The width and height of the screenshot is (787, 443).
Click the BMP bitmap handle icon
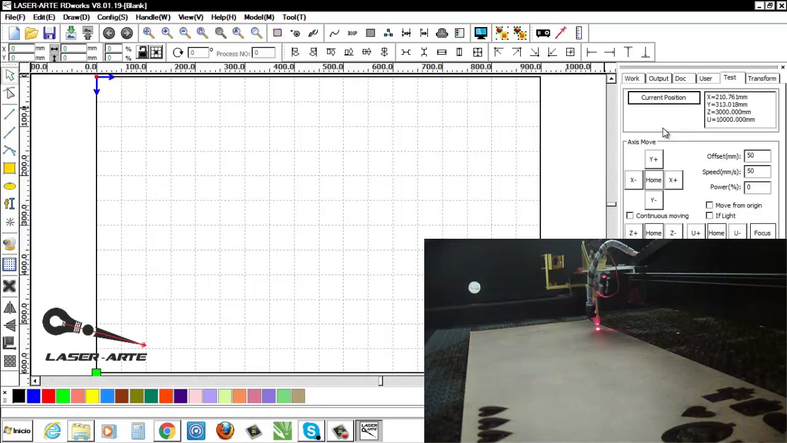coord(352,33)
